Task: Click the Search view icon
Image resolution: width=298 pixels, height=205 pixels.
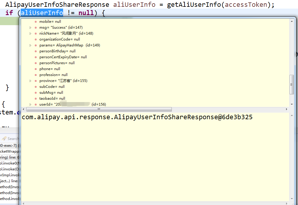Action: pos(4,139)
